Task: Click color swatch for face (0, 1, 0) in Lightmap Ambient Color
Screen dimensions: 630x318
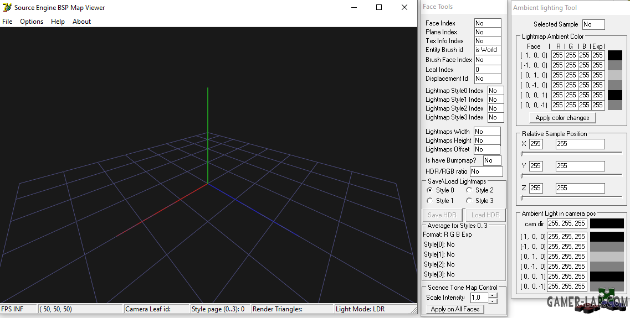Action: (614, 75)
